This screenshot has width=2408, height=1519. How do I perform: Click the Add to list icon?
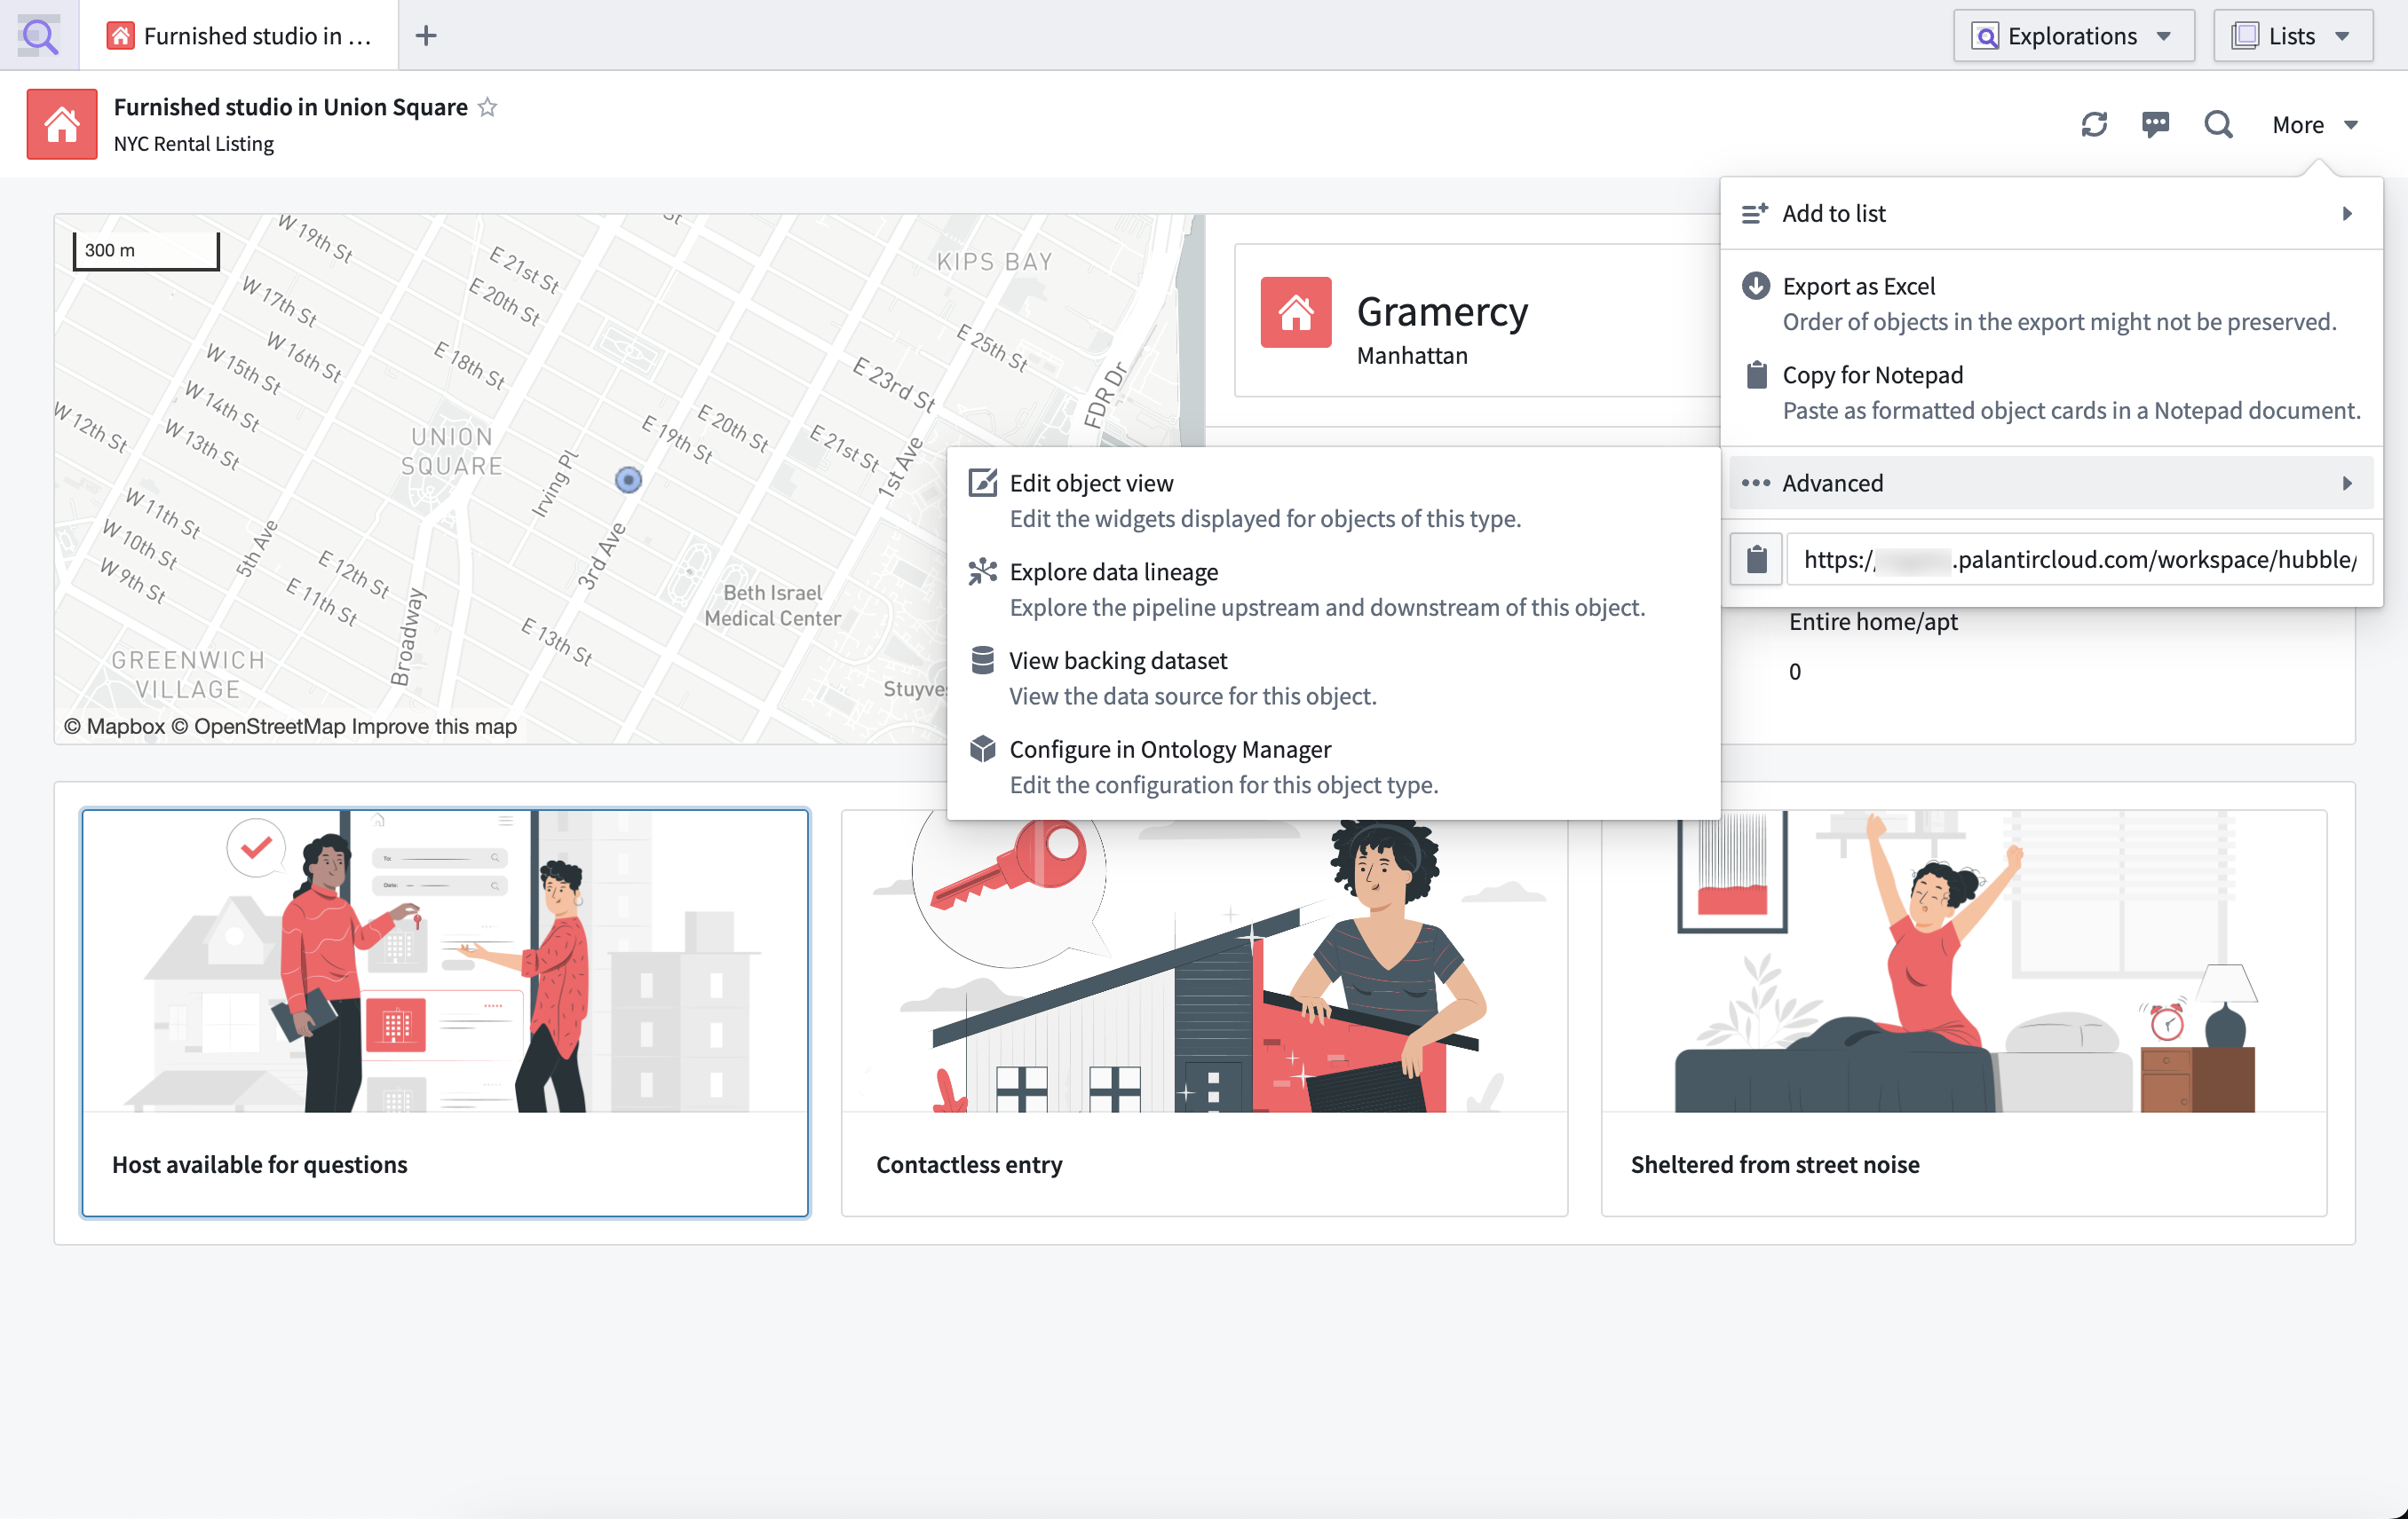(x=1755, y=214)
